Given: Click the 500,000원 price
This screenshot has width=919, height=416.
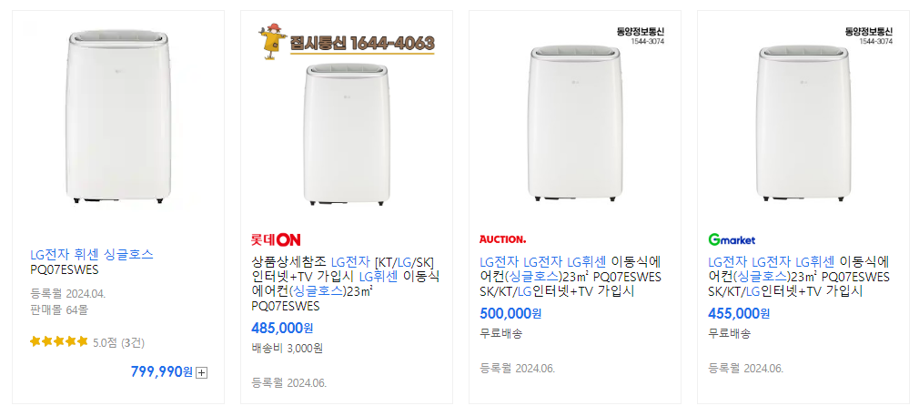Looking at the screenshot, I should coord(510,314).
